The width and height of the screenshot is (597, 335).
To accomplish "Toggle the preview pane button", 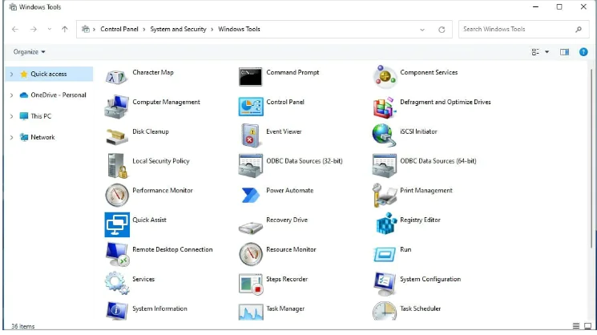I will click(x=564, y=52).
